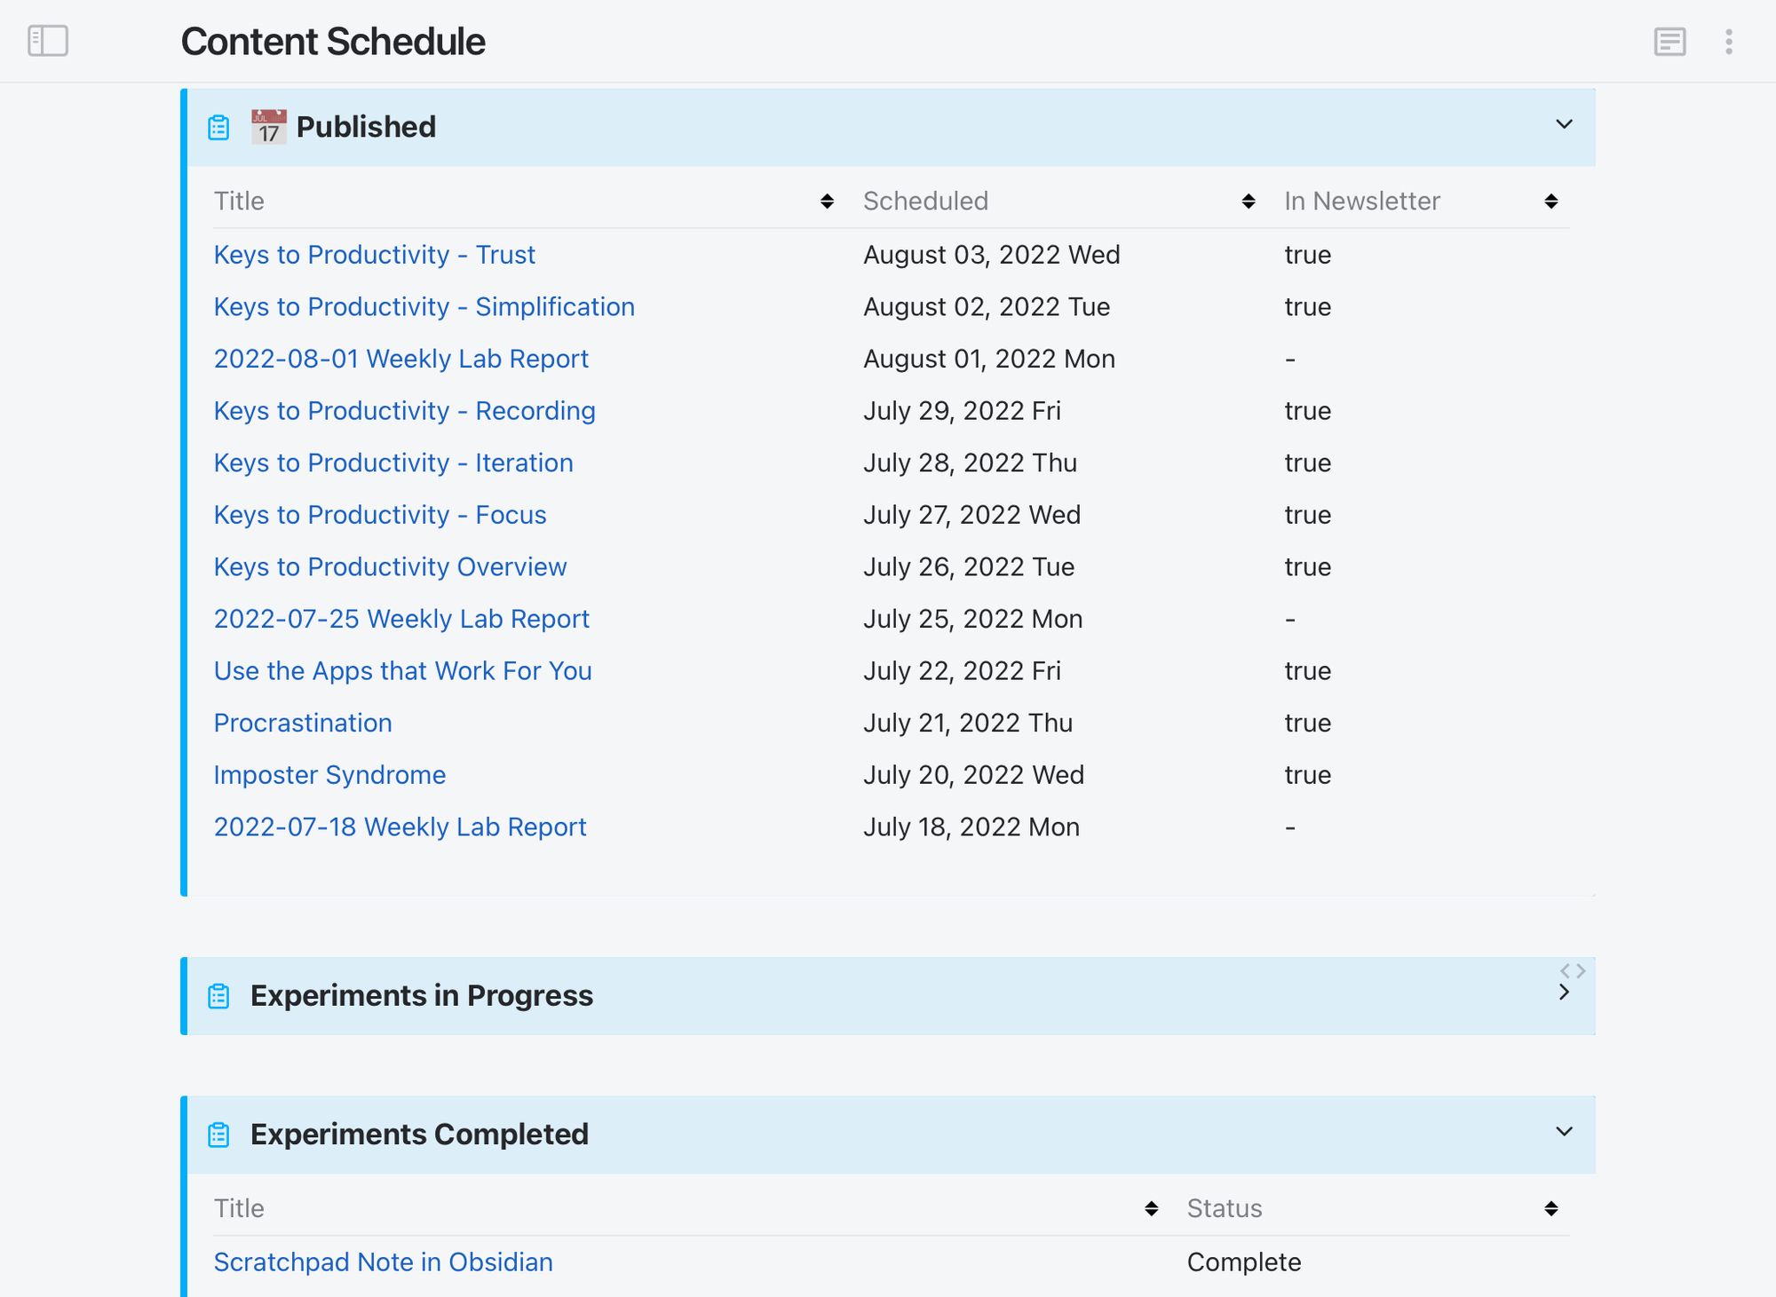Click the Scheduled column header text
The width and height of the screenshot is (1776, 1297).
tap(925, 202)
